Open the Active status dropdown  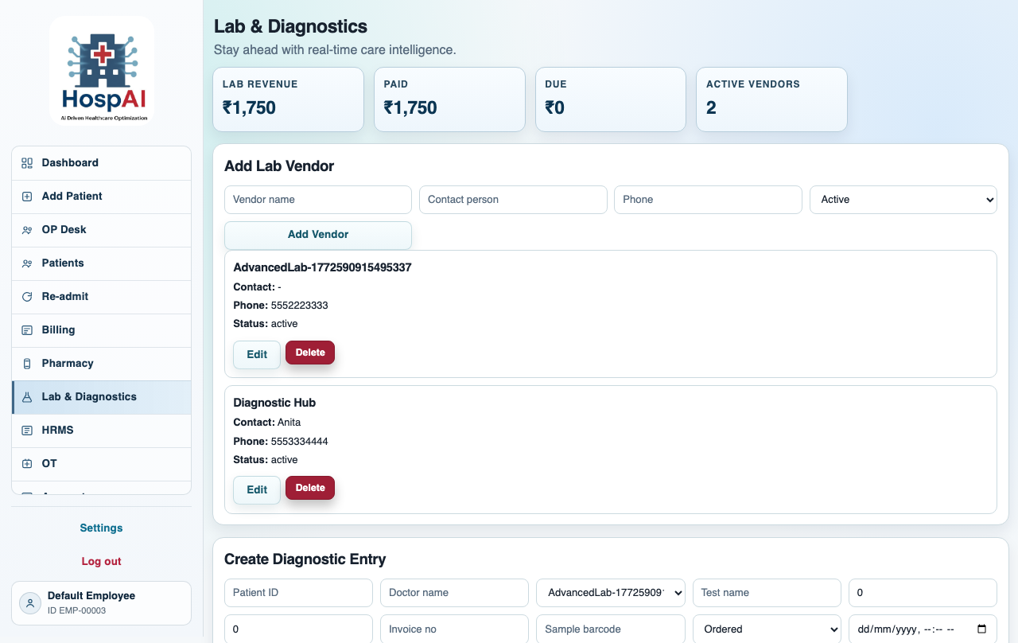[x=903, y=200]
